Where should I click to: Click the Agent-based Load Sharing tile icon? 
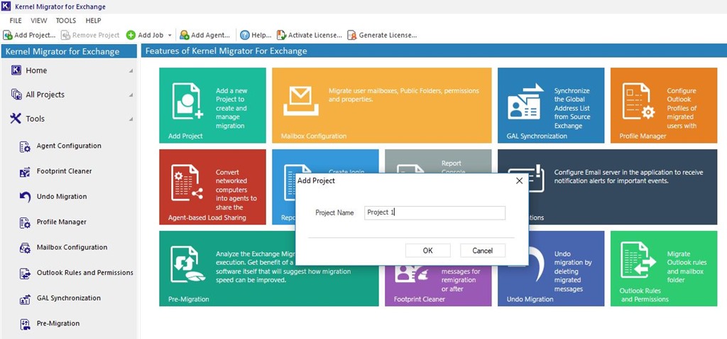point(187,183)
